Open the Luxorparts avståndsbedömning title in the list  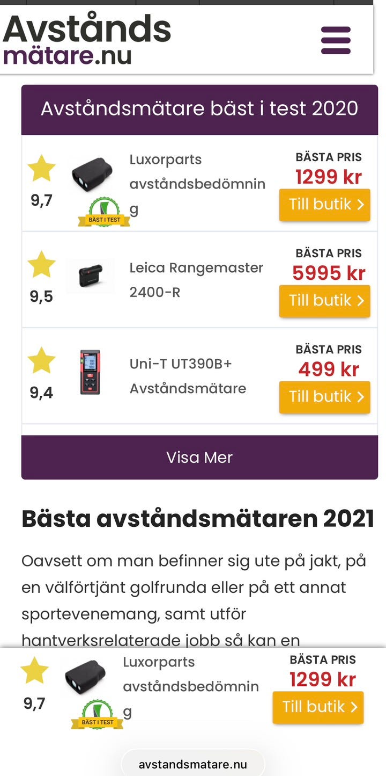click(x=197, y=184)
